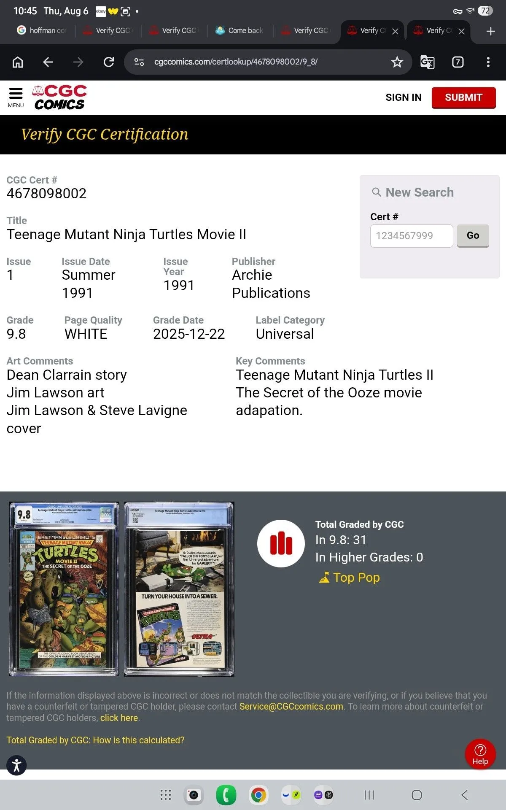This screenshot has width=506, height=810.
Task: Tap the browser home icon
Action: [x=18, y=62]
